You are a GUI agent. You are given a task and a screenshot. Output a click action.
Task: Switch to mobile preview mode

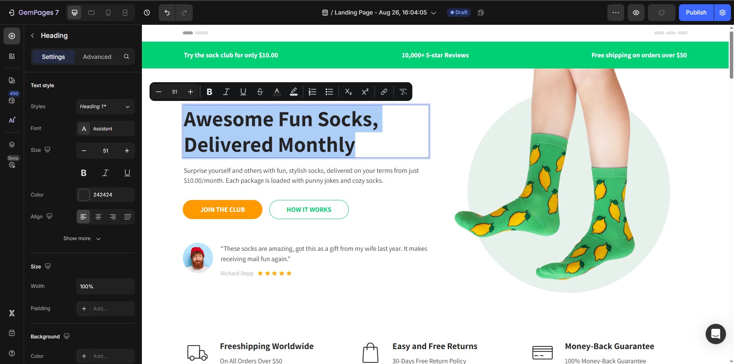coord(108,12)
